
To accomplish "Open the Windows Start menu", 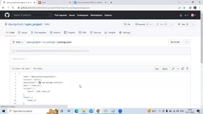I will coord(3,111).
